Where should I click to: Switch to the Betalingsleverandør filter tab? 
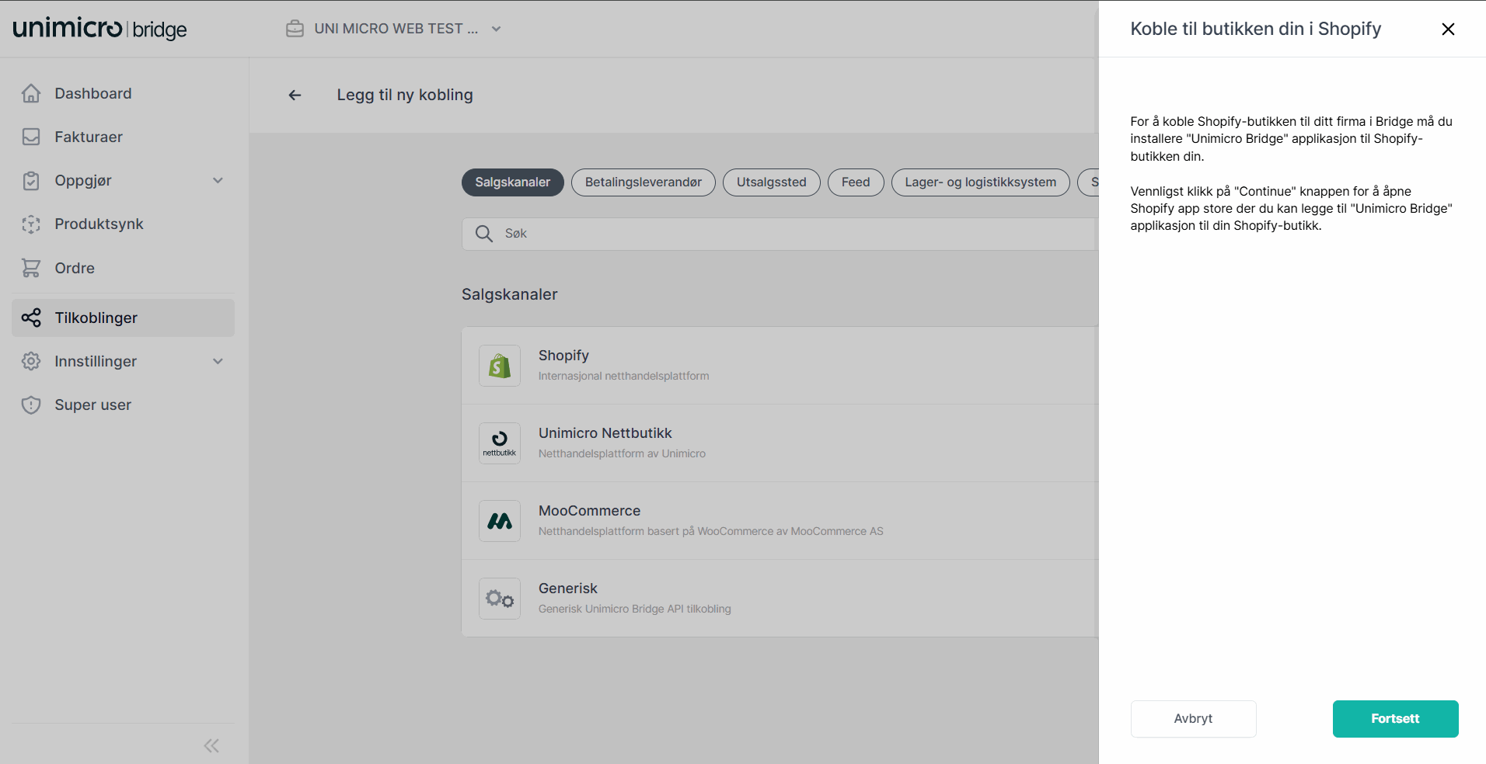point(643,182)
